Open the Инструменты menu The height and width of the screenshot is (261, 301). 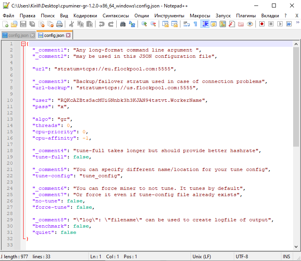tap(169, 16)
